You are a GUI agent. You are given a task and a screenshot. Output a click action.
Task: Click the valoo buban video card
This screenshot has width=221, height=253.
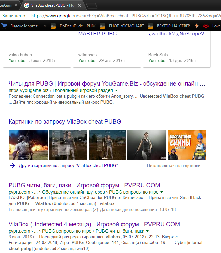click(x=37, y=49)
